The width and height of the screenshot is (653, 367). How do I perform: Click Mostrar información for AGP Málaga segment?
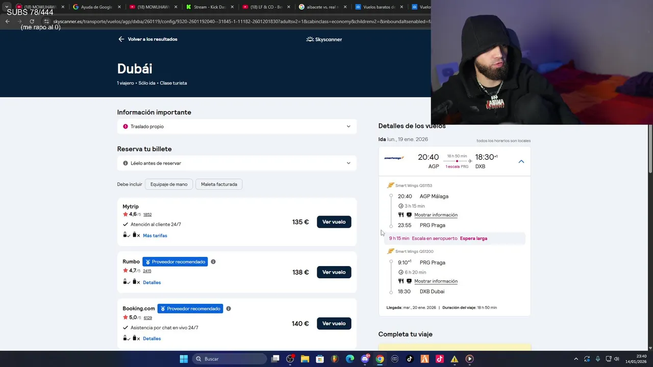(436, 215)
